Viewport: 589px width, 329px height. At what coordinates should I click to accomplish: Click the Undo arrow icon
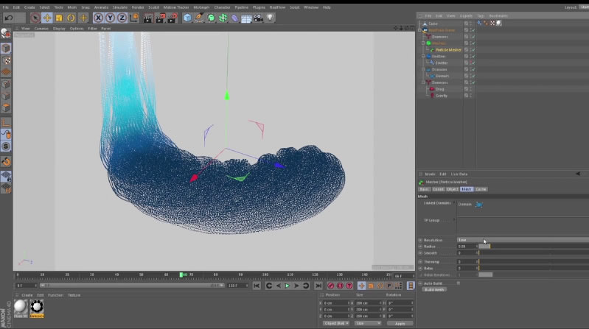point(9,18)
